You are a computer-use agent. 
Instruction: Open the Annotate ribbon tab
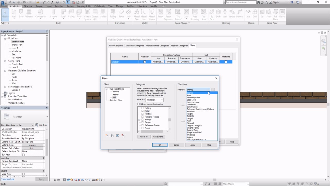tap(59, 6)
